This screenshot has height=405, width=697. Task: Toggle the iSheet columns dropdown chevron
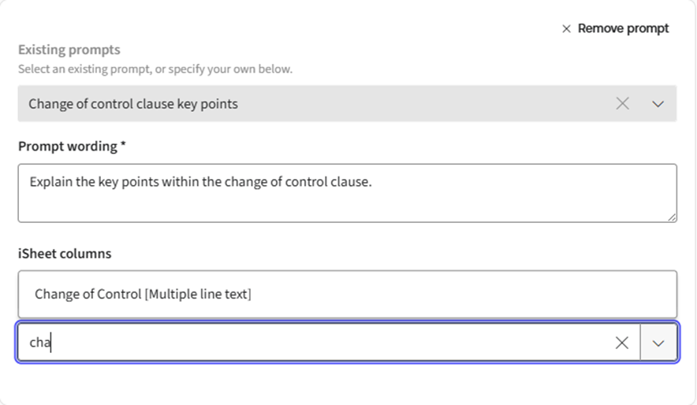(659, 343)
